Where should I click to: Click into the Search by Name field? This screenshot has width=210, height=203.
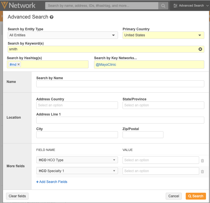click(120, 84)
